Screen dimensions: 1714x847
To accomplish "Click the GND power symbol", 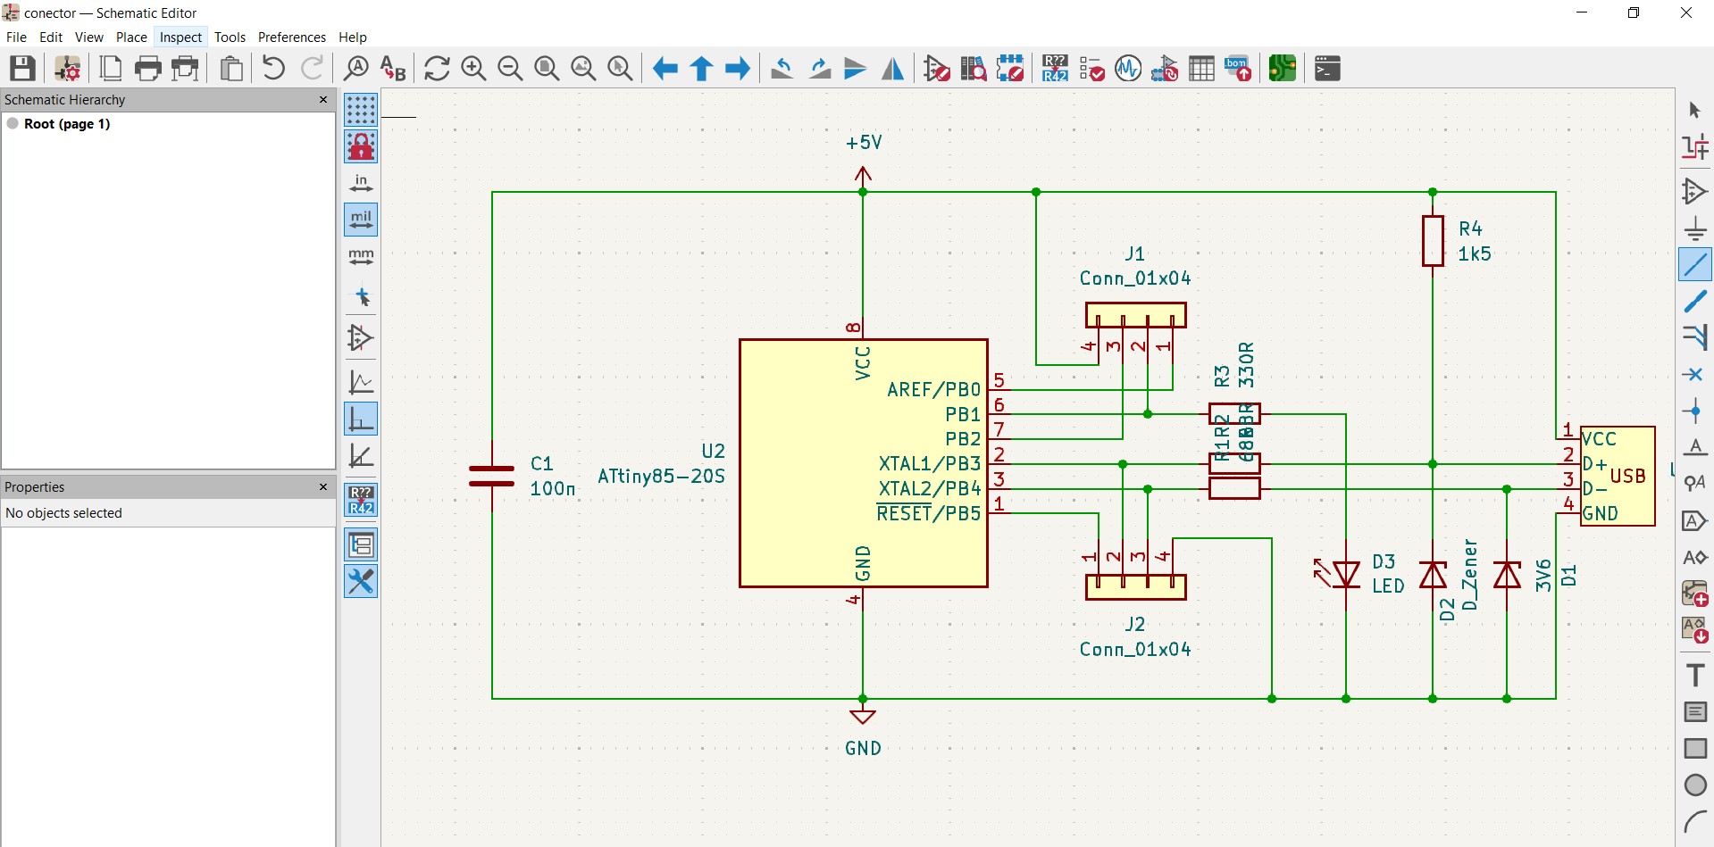I will [863, 716].
